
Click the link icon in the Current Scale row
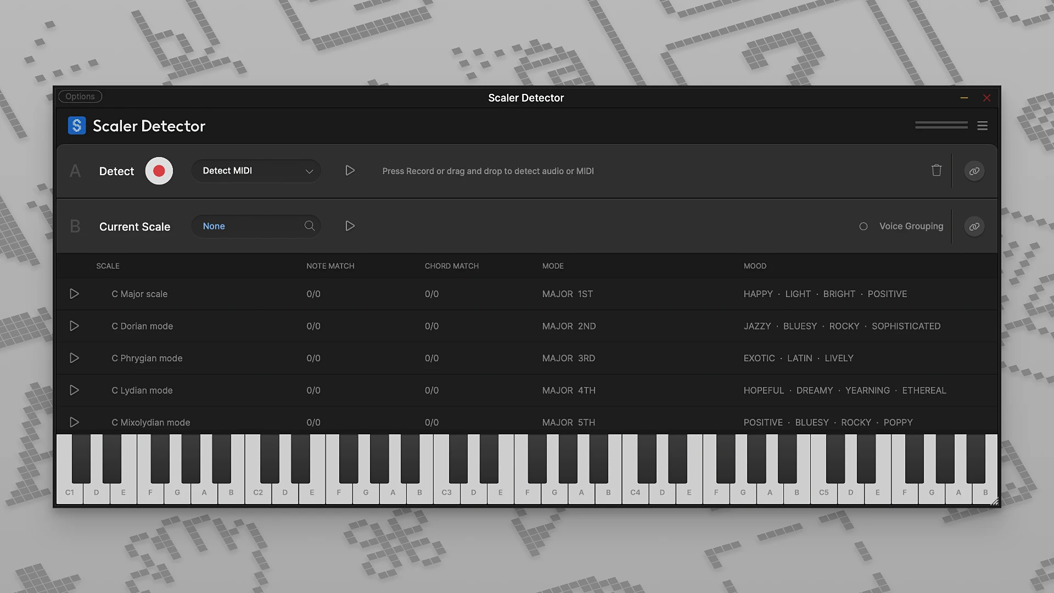pos(974,226)
